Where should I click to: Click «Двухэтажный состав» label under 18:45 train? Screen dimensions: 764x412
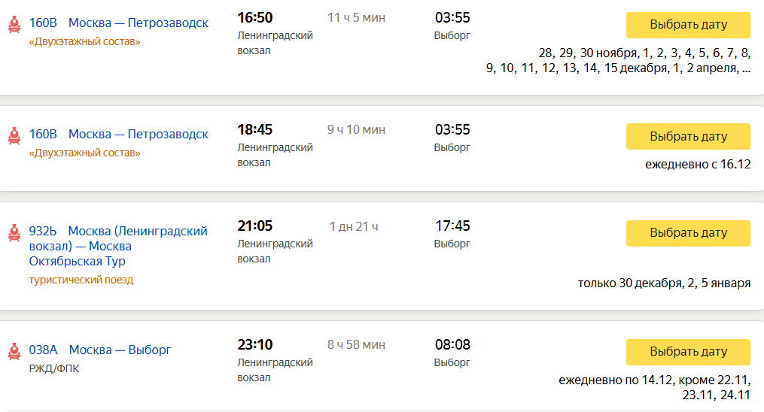coord(85,153)
